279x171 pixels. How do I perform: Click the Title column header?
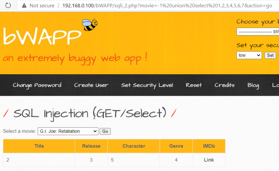tap(39, 146)
